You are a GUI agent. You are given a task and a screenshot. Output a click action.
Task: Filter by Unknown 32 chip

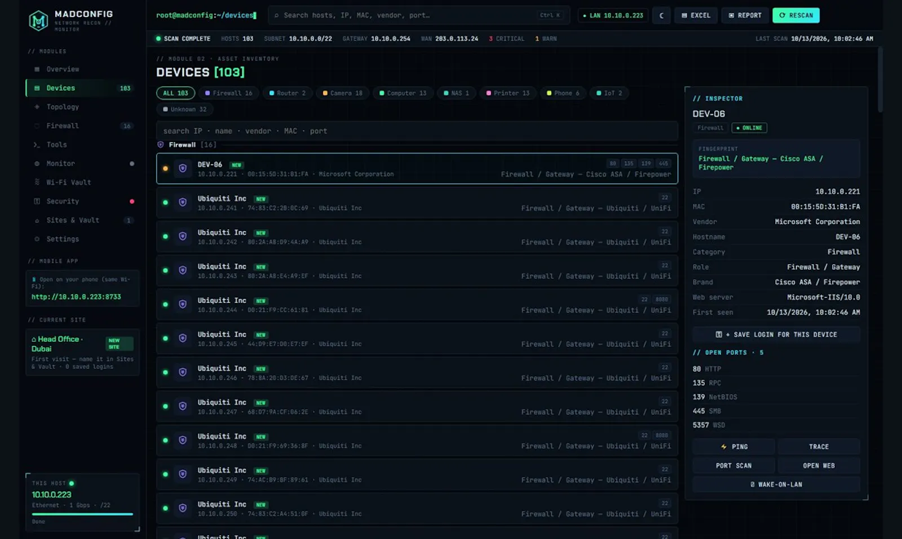click(x=185, y=109)
